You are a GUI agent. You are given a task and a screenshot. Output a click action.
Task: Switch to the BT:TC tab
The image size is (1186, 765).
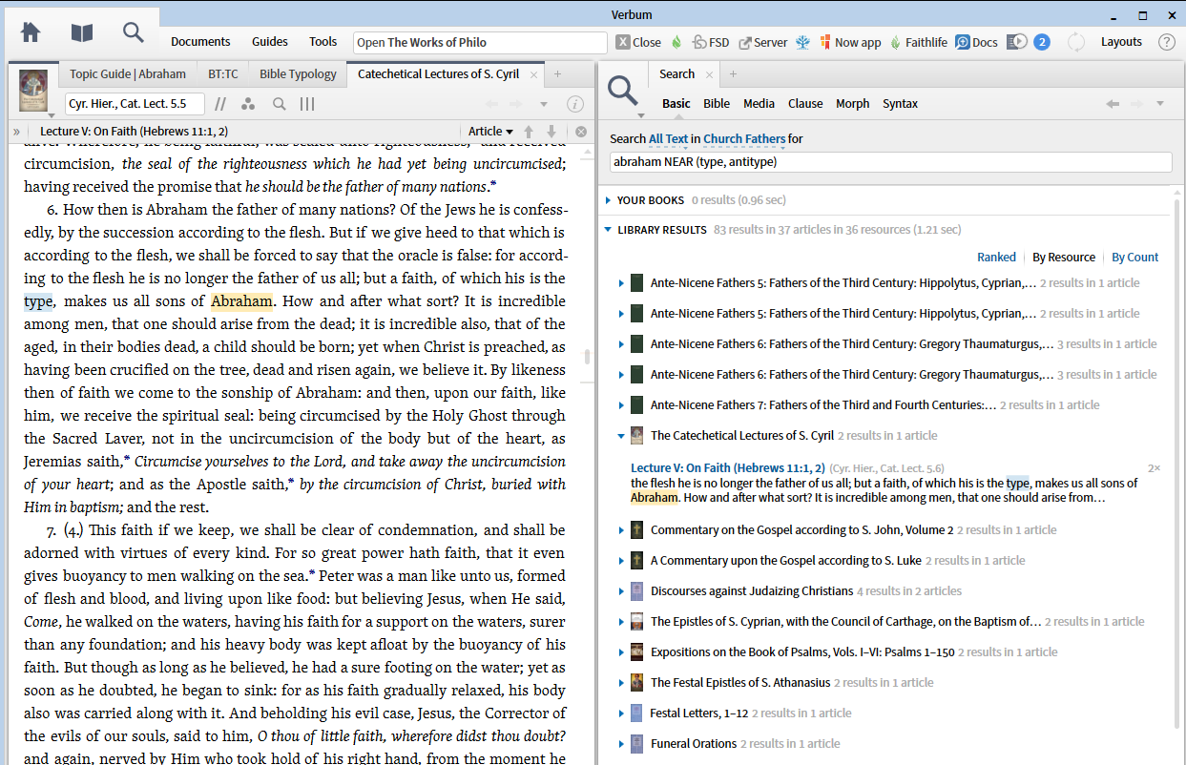click(x=223, y=74)
